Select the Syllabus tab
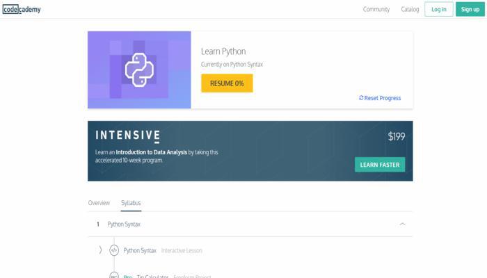This screenshot has height=278, width=487. tap(131, 203)
